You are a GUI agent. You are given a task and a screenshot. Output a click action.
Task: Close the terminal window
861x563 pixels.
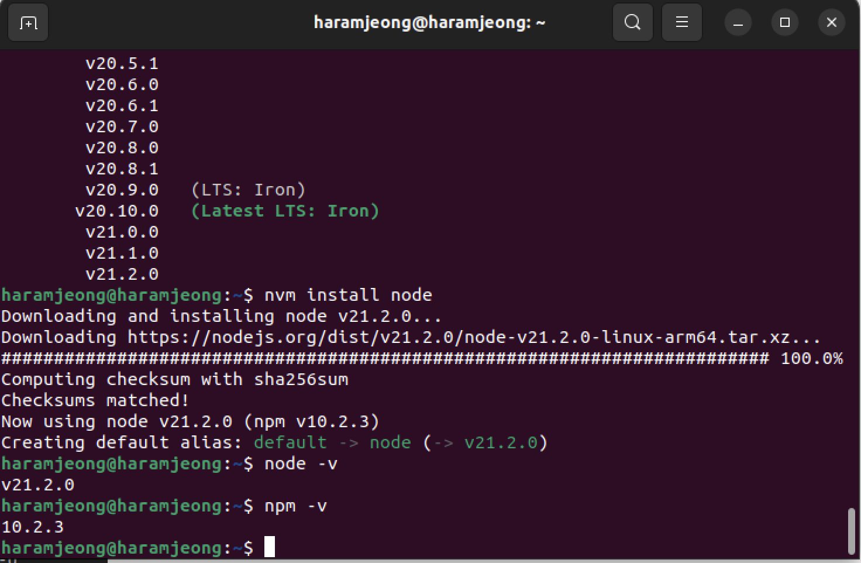click(832, 23)
